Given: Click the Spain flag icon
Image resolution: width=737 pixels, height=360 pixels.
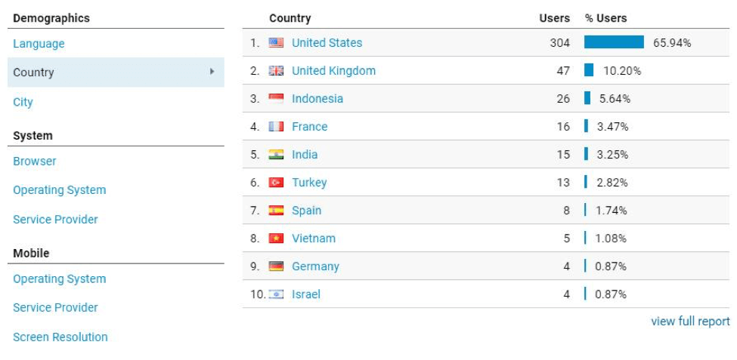Looking at the screenshot, I should (x=276, y=211).
